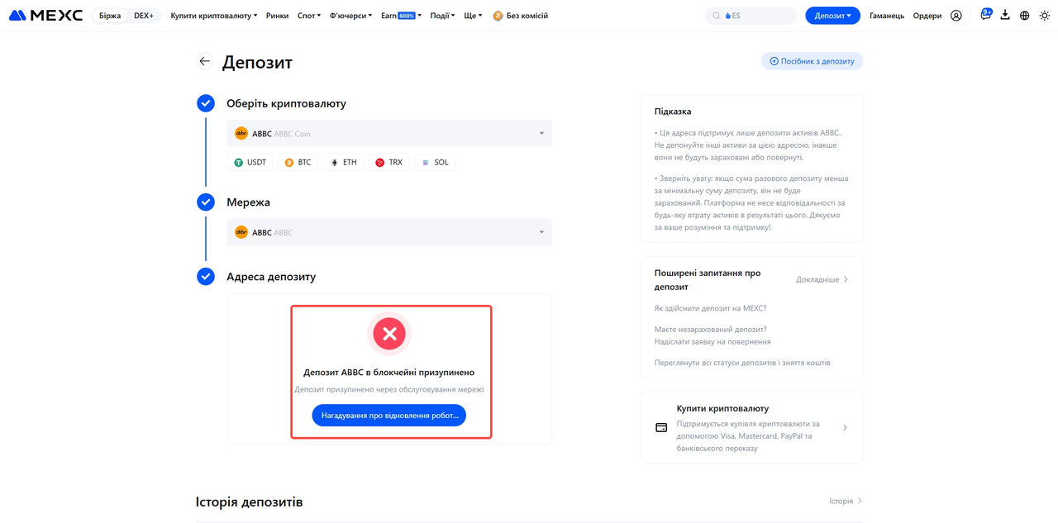Open the Купити криптовалюту card arrow
Image resolution: width=1058 pixels, height=523 pixels.
[845, 428]
